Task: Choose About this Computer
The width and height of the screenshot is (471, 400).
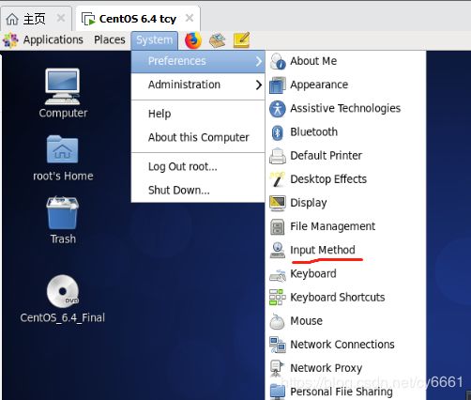Action: click(198, 137)
